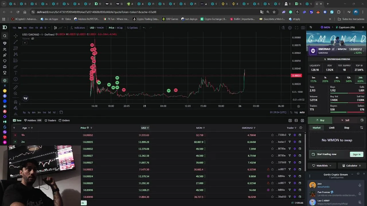Open the Watchlists dropdown
The height and width of the screenshot is (206, 367).
(322, 165)
